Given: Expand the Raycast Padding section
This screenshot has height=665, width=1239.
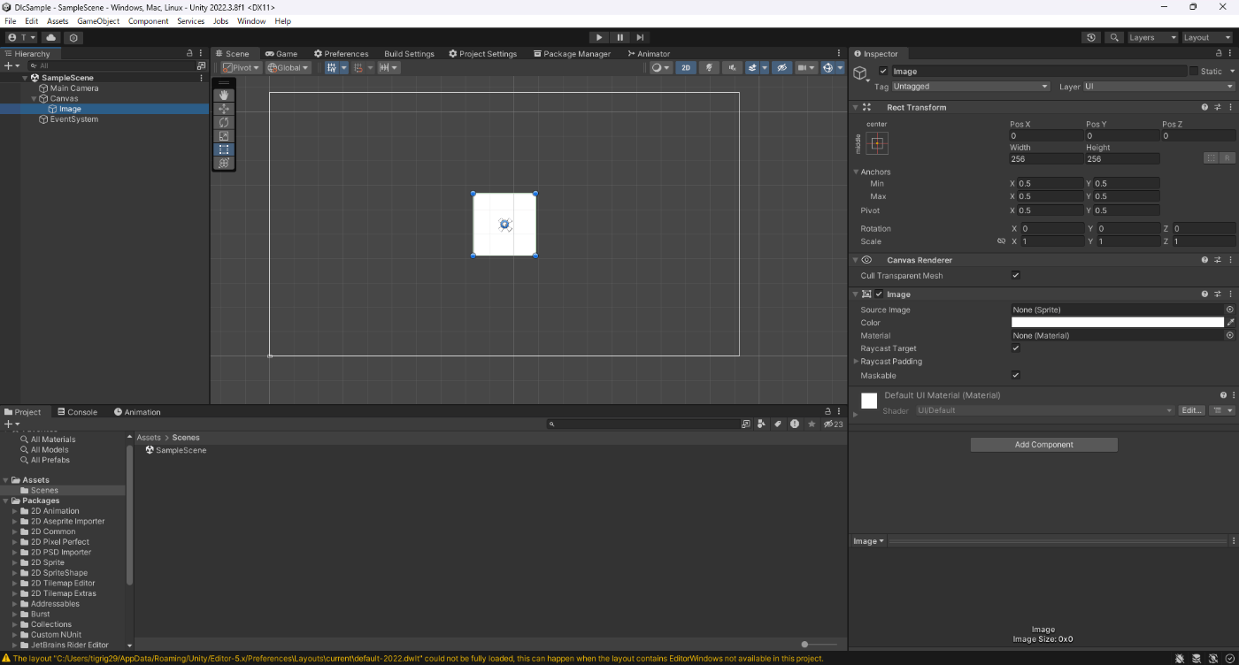Looking at the screenshot, I should click(857, 362).
